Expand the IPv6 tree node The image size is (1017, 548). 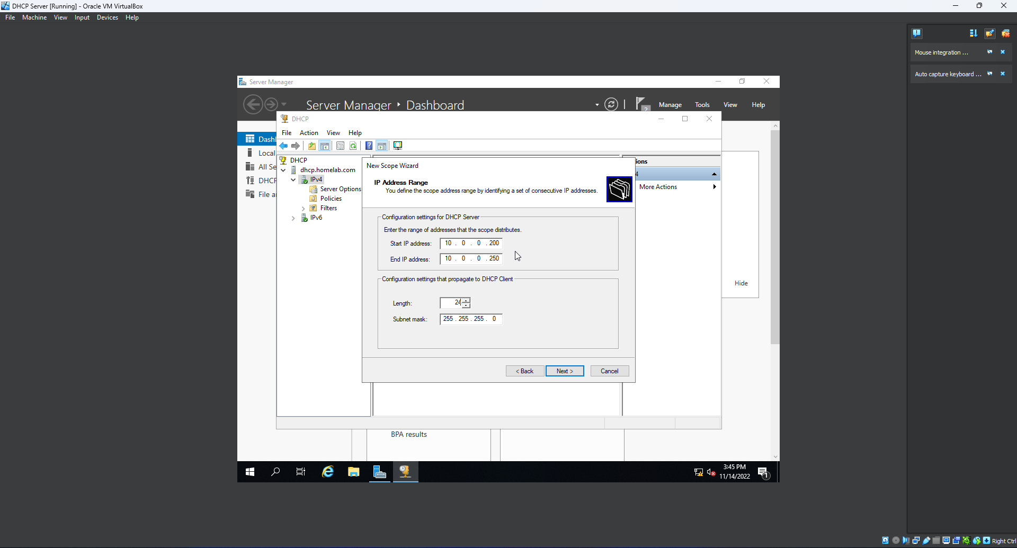point(293,218)
